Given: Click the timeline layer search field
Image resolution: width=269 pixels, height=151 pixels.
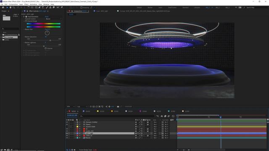Looking at the screenshot, I should 118,116.
